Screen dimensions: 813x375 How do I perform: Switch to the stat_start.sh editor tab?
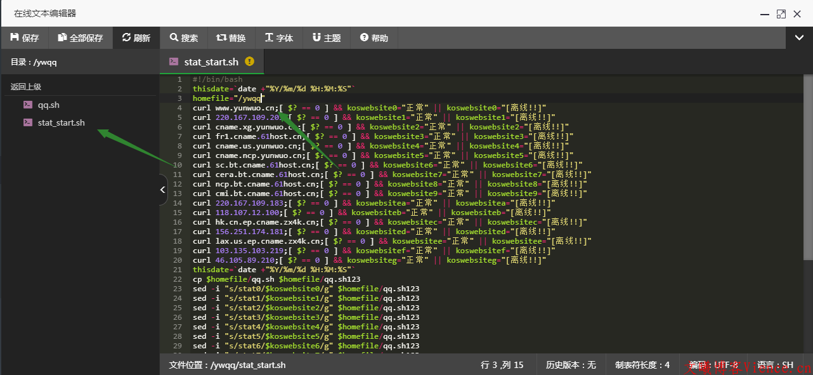tap(211, 62)
